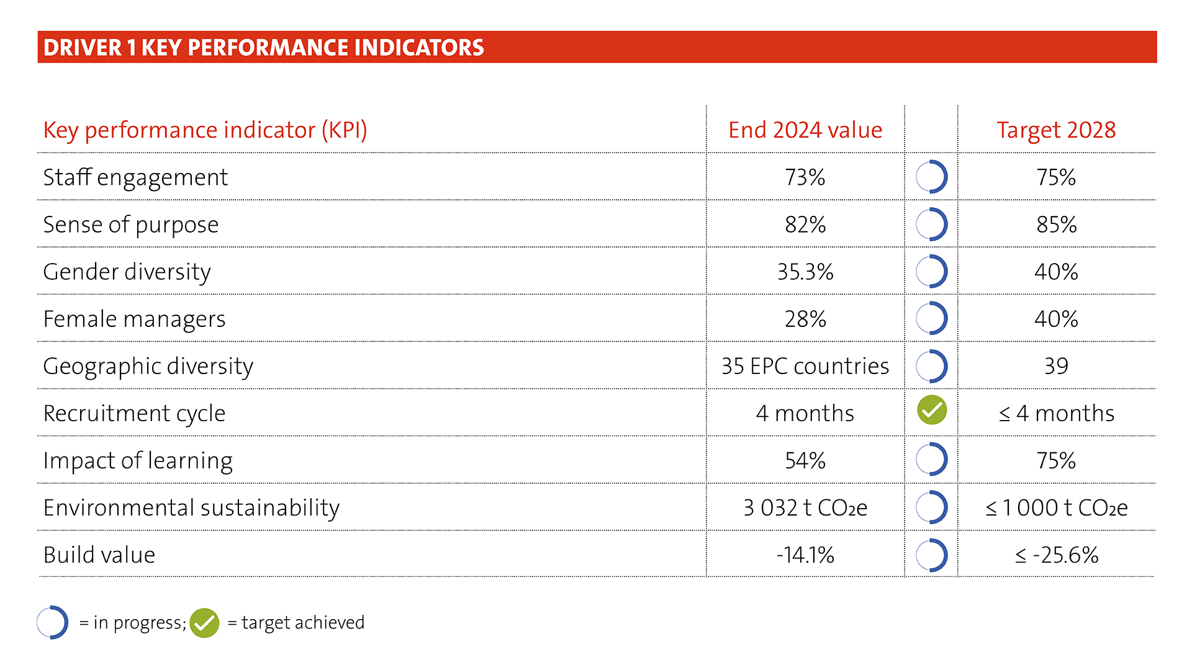Click the Gender diversity in-progress icon

931,272
